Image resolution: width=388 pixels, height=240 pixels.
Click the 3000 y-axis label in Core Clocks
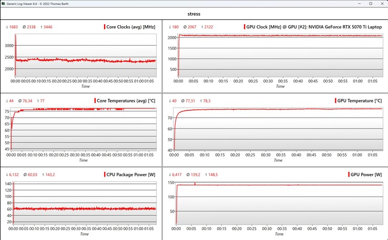tap(9, 46)
